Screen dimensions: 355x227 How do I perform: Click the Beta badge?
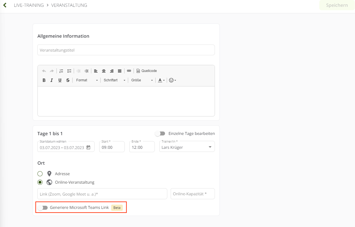[x=117, y=208]
